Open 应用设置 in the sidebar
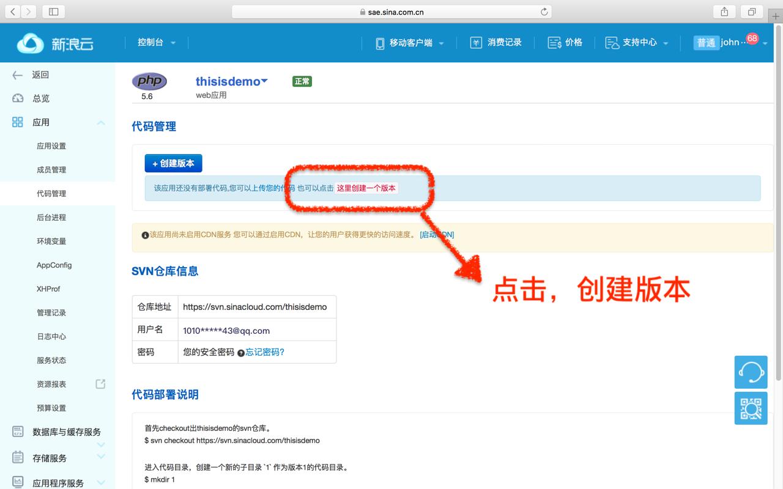The height and width of the screenshot is (489, 783). click(x=51, y=146)
